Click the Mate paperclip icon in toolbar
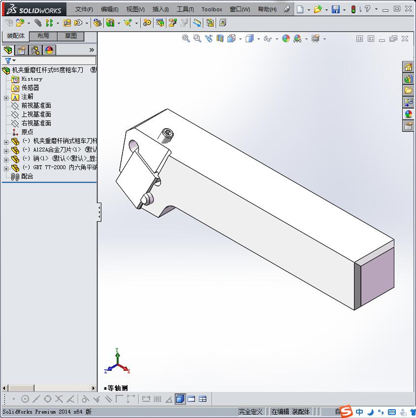The height and width of the screenshot is (418, 416). click(38, 23)
